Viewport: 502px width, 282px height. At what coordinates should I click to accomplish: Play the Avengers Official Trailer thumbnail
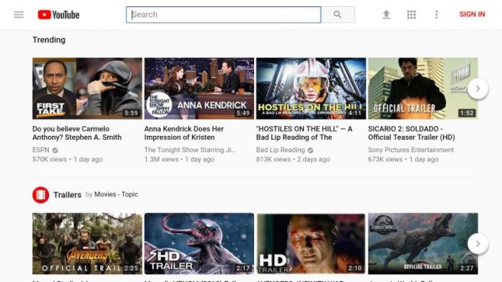(x=87, y=244)
